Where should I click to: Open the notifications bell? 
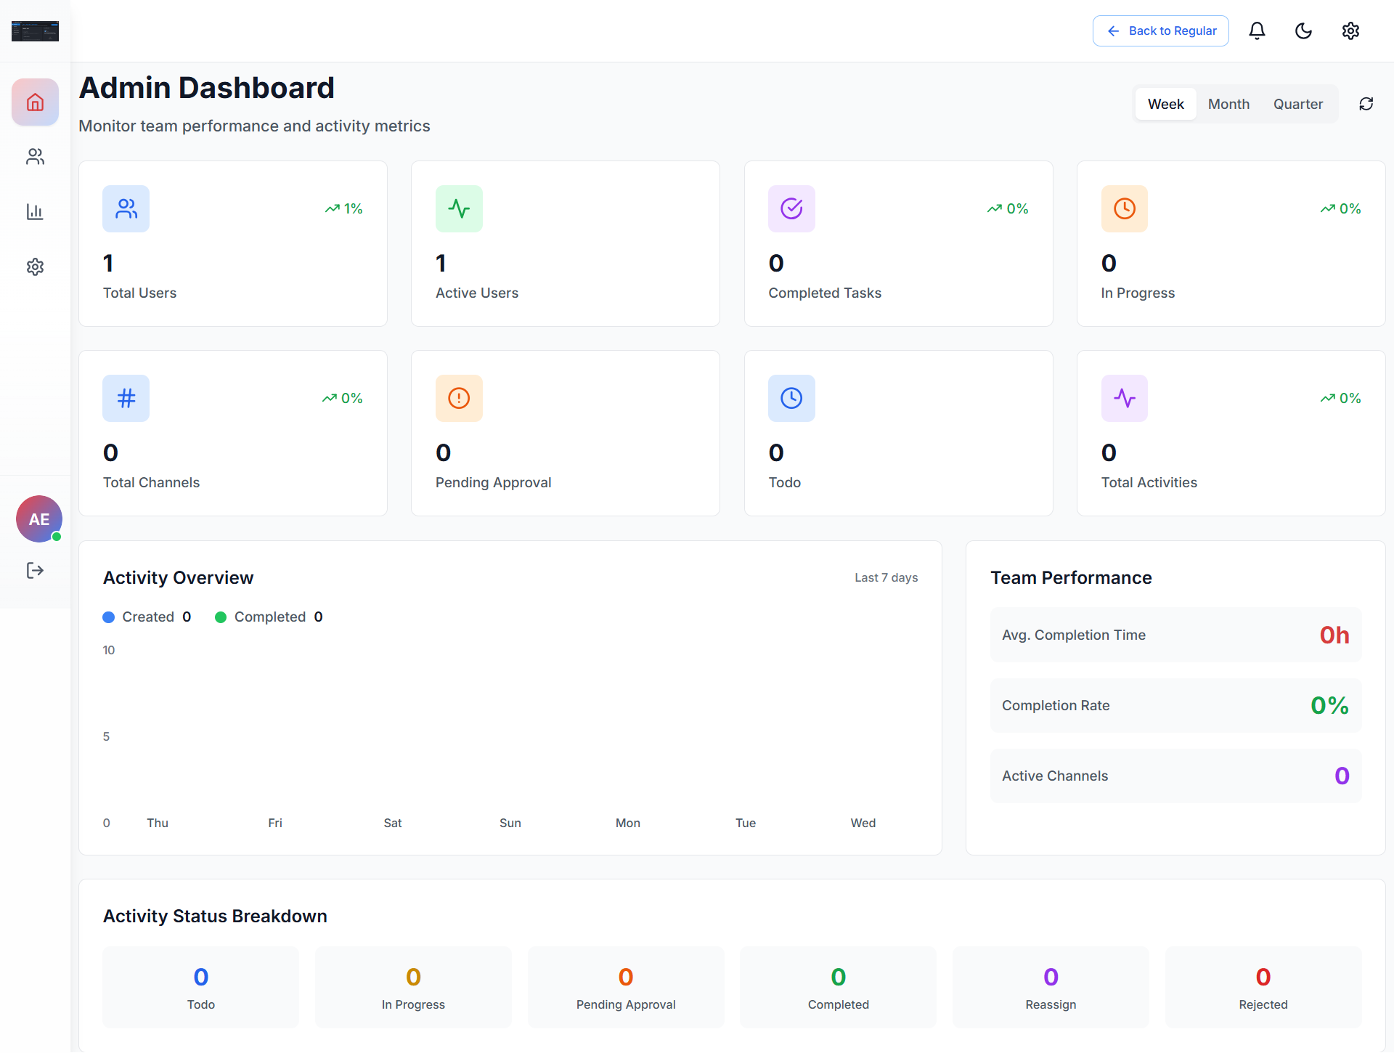click(1257, 31)
